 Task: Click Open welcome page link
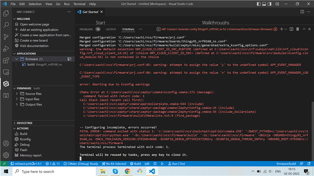(34, 24)
